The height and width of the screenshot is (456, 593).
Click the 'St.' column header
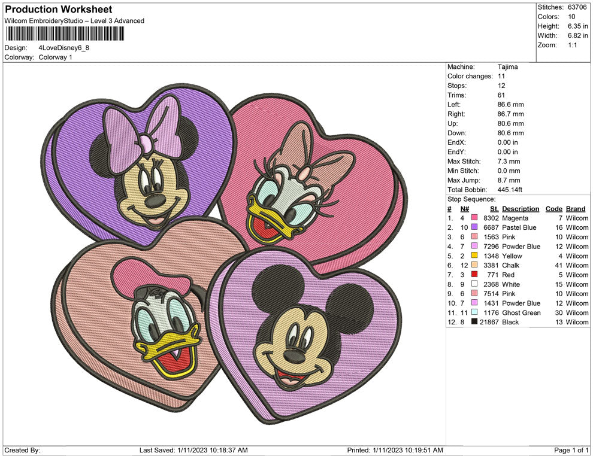[494, 208]
